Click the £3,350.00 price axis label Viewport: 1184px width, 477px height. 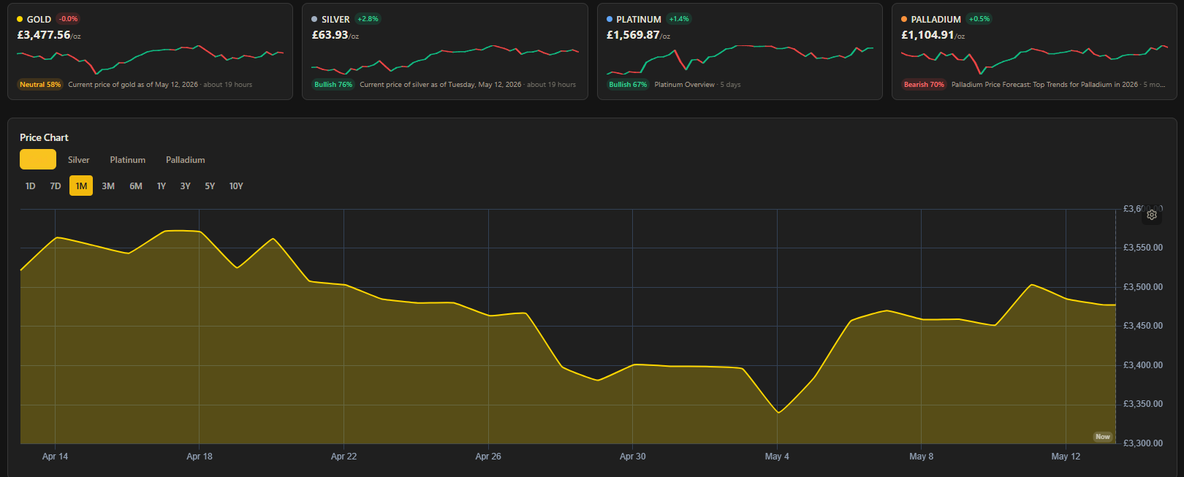(1143, 404)
